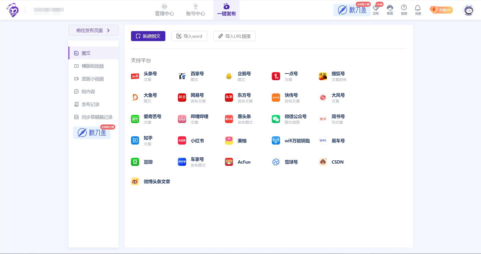The image size is (481, 254).
Task: Click the 头条号 platform icon
Action: coord(135,76)
